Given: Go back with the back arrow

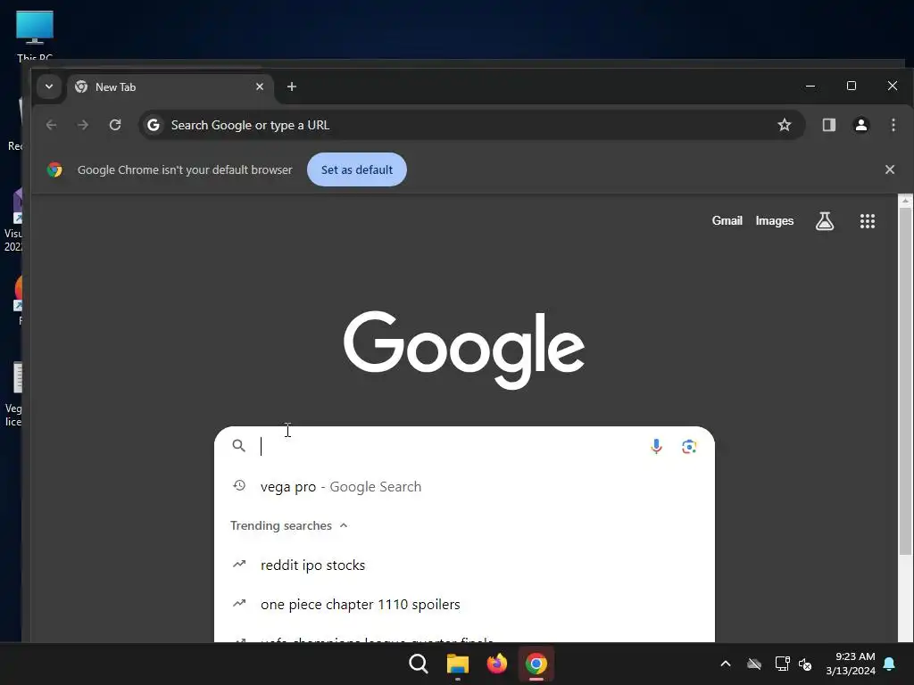Looking at the screenshot, I should [x=51, y=125].
